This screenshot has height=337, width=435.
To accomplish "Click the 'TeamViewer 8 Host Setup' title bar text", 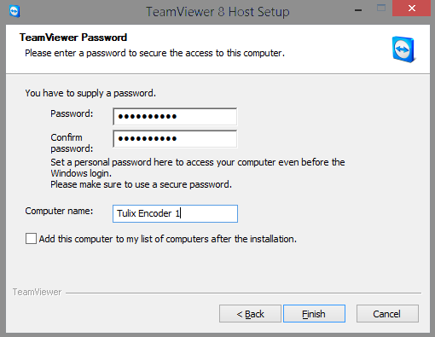I will tap(217, 12).
